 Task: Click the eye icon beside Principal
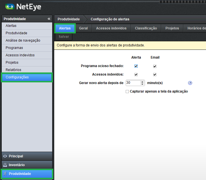5,156
